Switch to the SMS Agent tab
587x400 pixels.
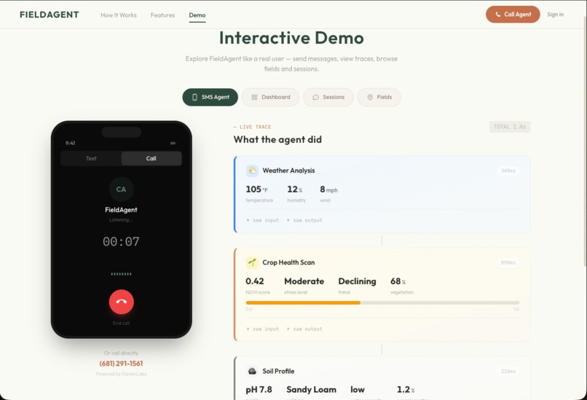tap(210, 97)
